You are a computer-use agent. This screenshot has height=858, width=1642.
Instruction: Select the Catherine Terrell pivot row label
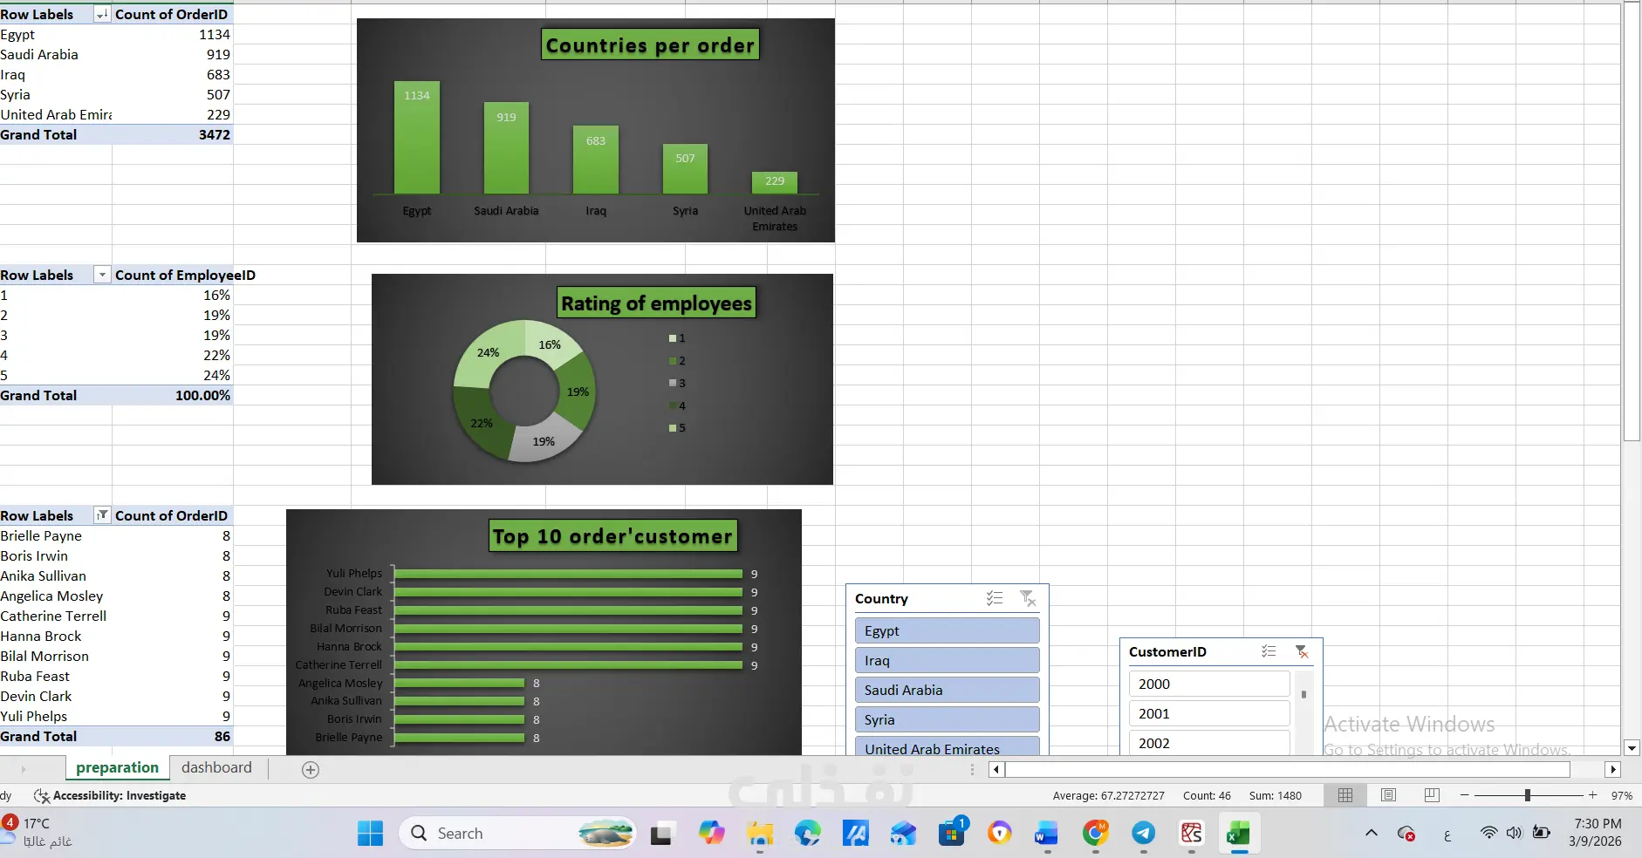[56, 616]
